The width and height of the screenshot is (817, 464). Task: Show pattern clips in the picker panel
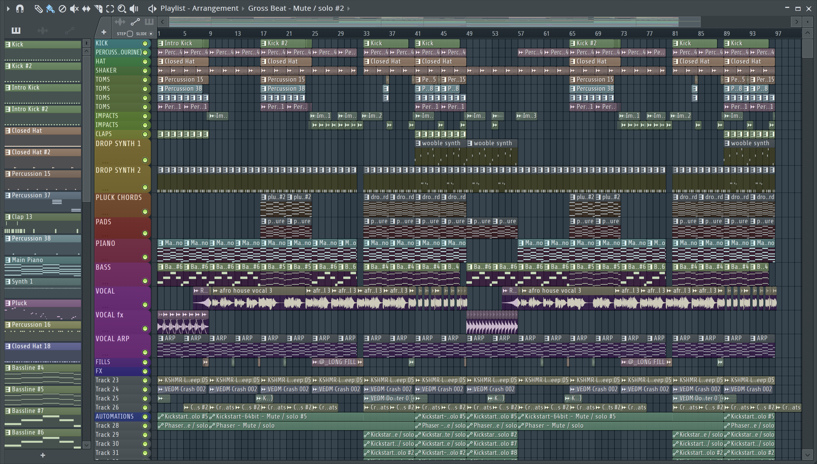pyautogui.click(x=16, y=31)
